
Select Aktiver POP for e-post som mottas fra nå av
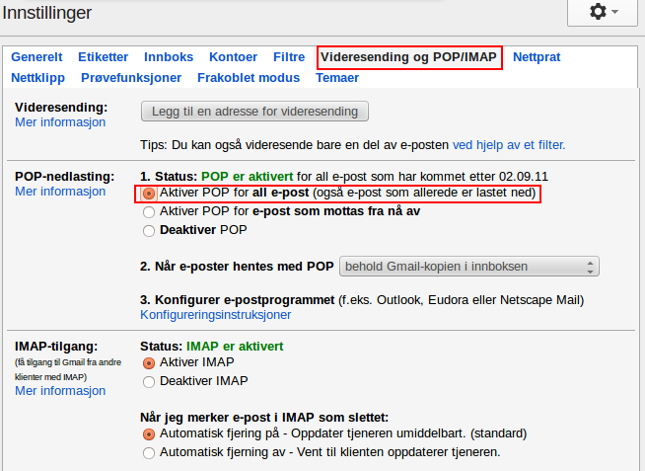coord(149,212)
